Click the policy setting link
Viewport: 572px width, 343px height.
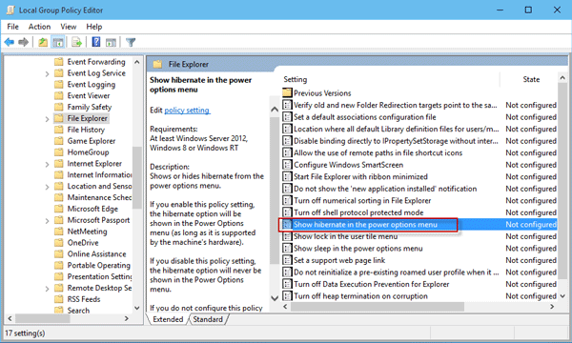point(187,111)
